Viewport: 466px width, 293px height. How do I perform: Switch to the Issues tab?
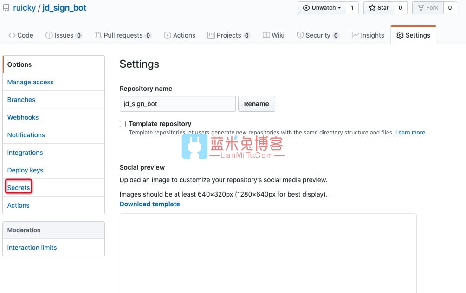64,35
